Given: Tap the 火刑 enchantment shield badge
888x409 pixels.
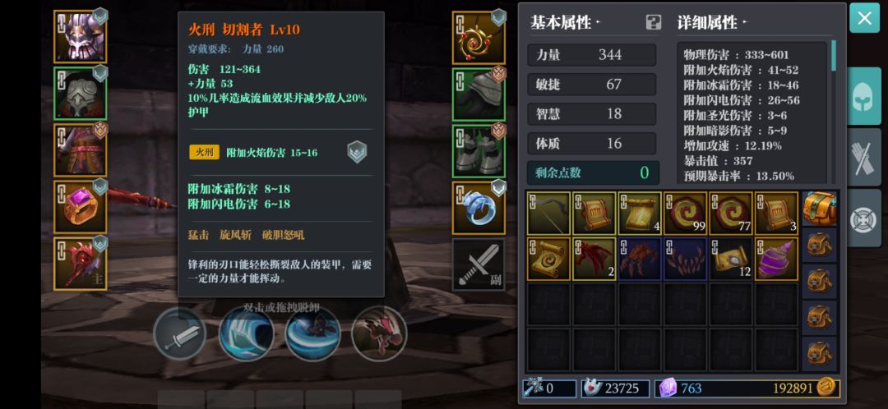Looking at the screenshot, I should [x=357, y=153].
